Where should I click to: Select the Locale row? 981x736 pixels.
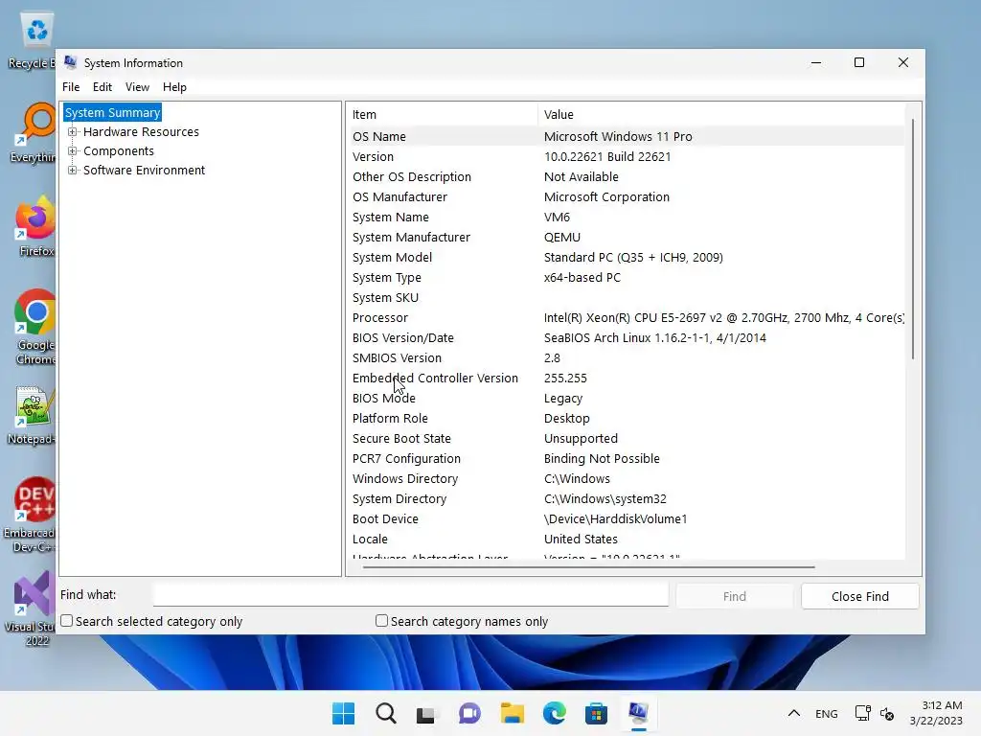tap(627, 539)
